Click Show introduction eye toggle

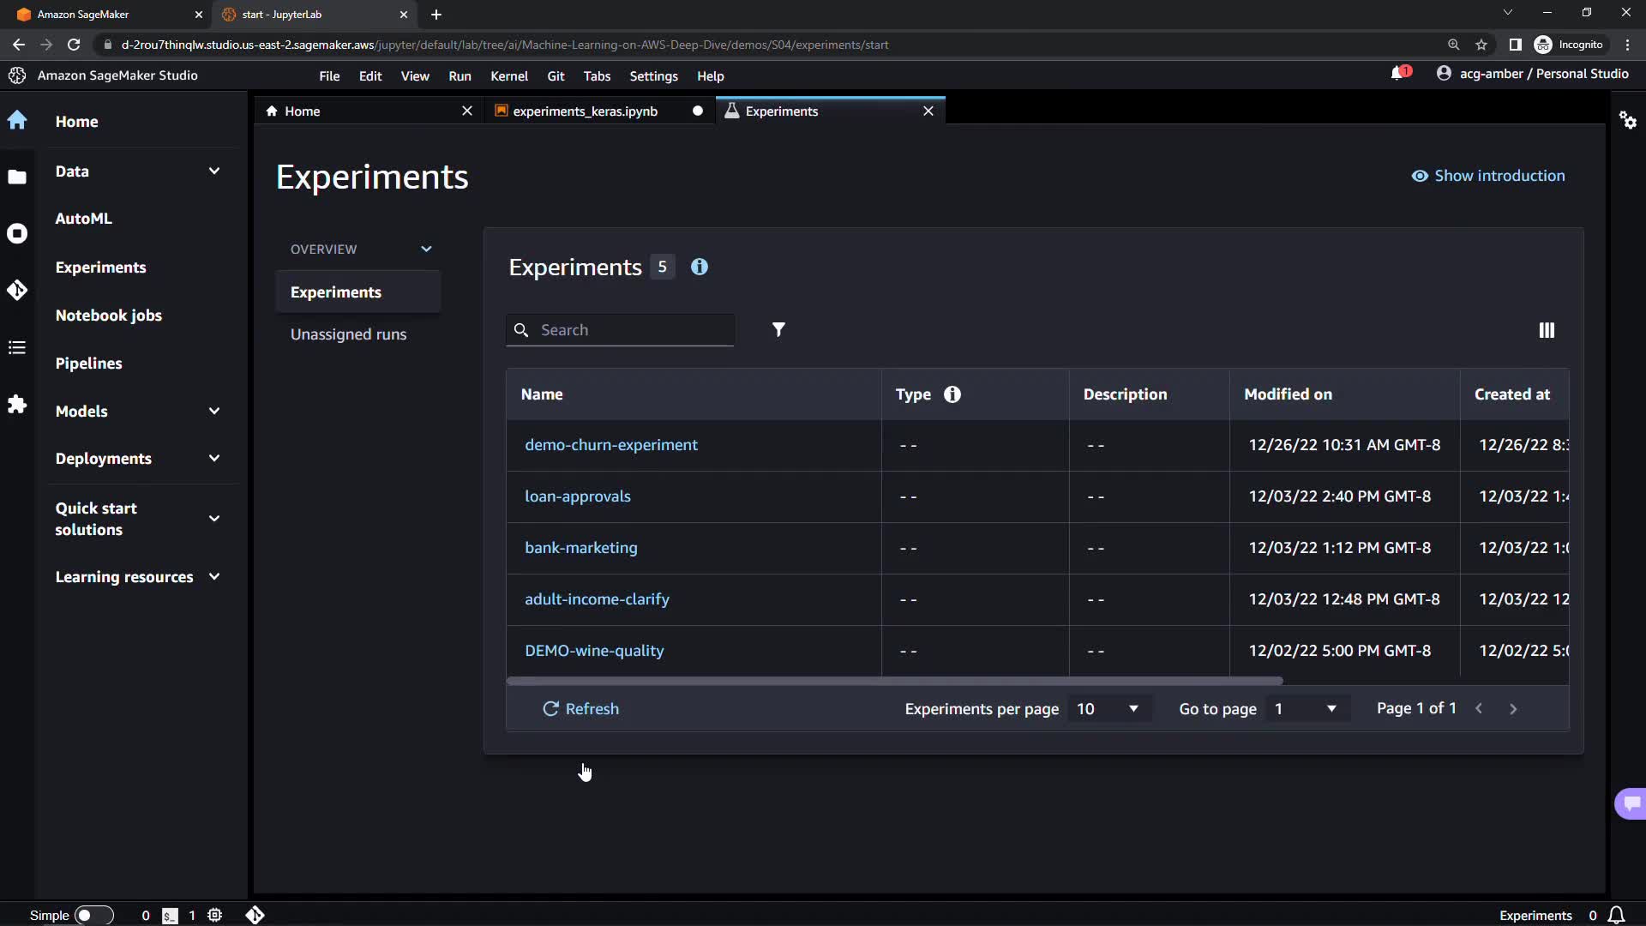(x=1488, y=176)
